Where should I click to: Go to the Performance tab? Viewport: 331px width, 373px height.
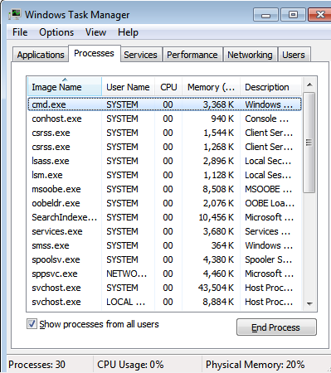[192, 55]
